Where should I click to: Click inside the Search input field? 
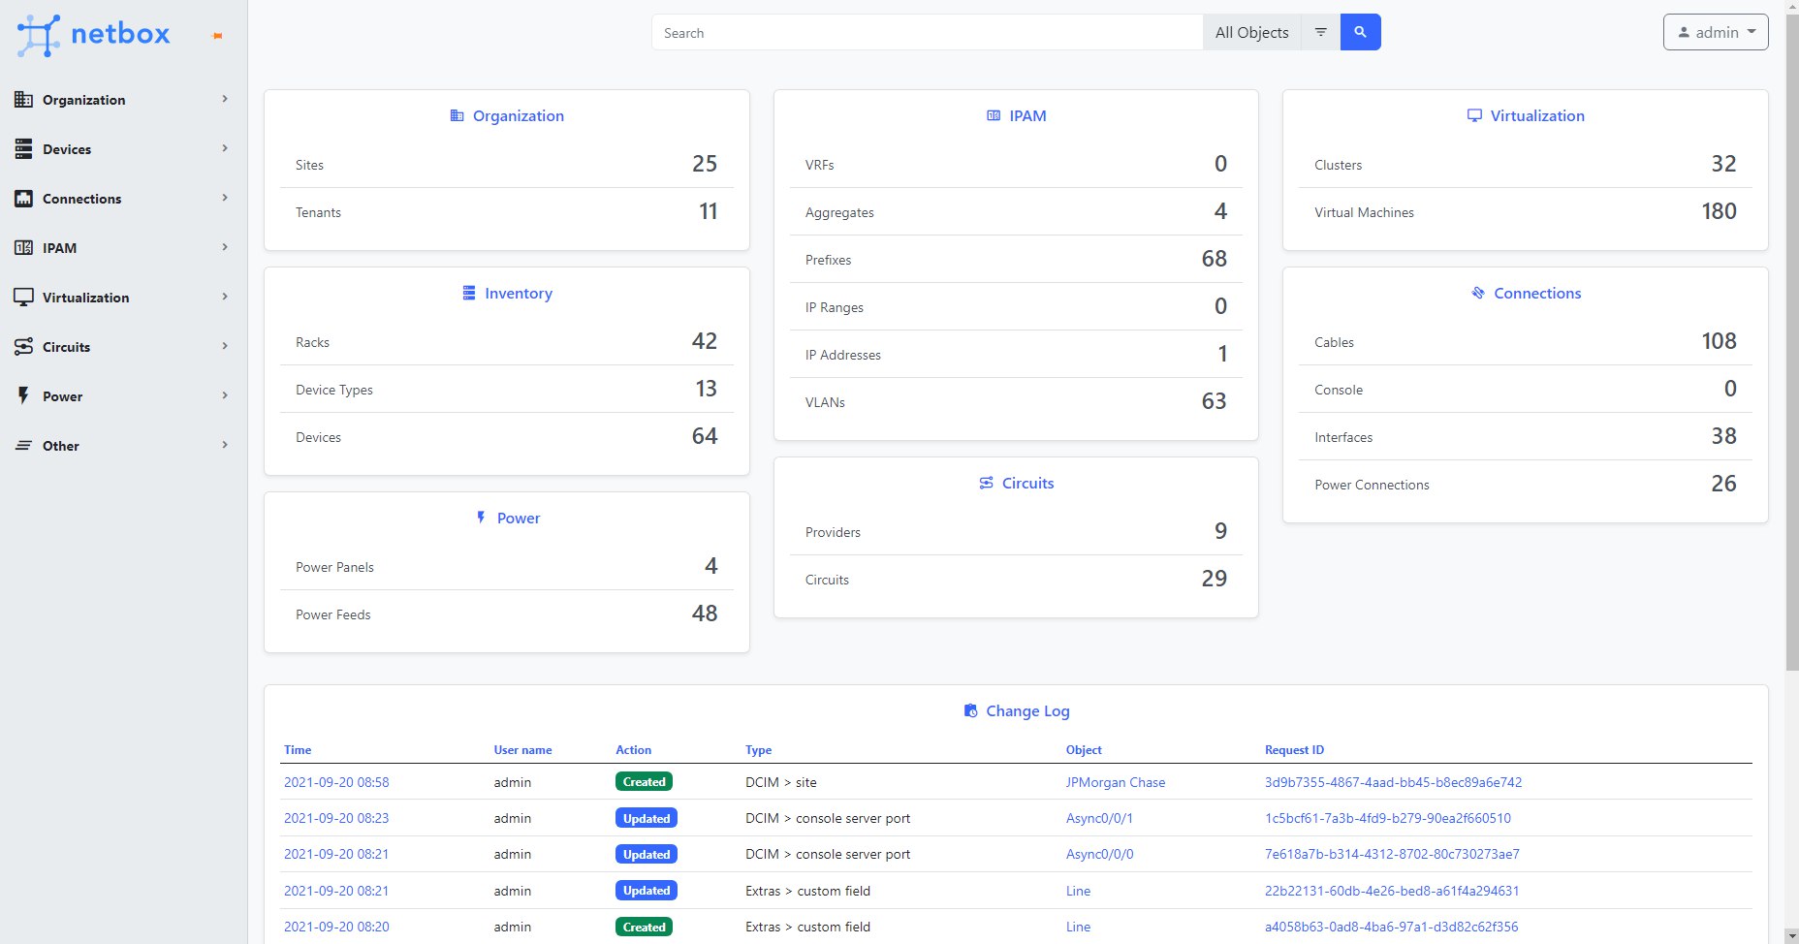[x=928, y=32]
